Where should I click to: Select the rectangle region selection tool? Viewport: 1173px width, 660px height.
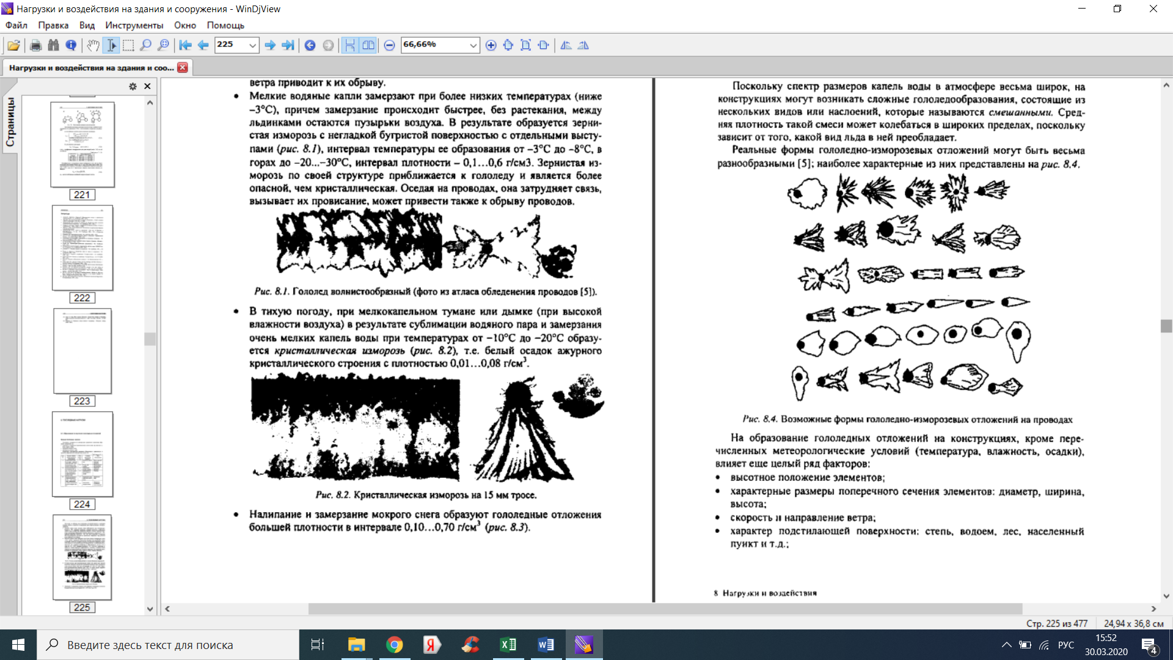pos(128,45)
